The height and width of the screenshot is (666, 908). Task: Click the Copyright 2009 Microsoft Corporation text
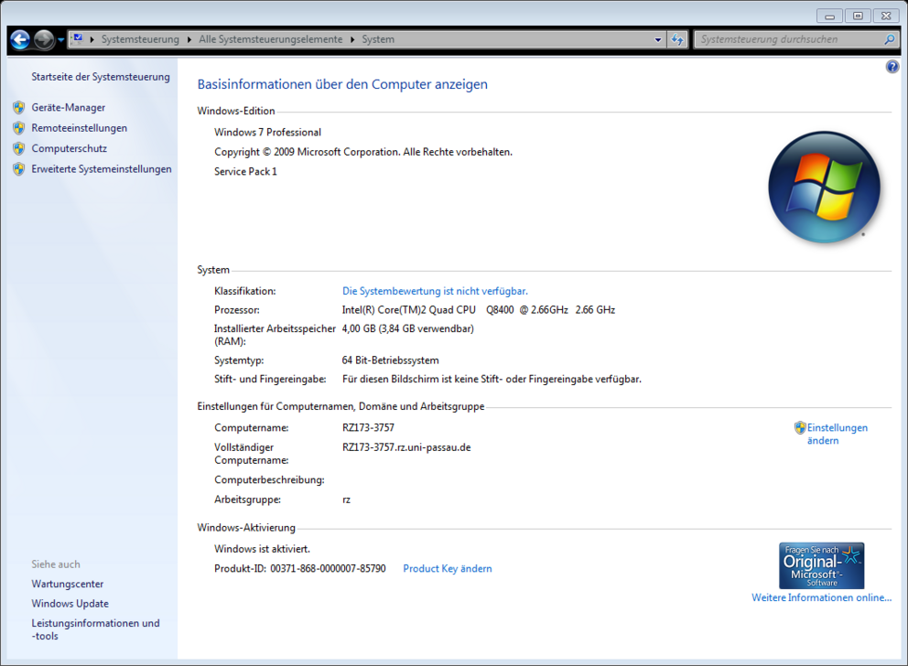363,152
